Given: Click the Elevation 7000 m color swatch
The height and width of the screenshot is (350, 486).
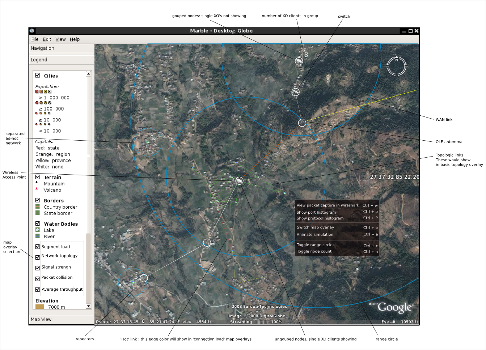Looking at the screenshot, I should click(40, 307).
